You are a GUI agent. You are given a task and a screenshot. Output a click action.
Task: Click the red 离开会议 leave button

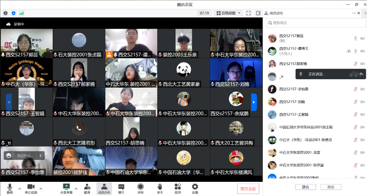[248, 189]
